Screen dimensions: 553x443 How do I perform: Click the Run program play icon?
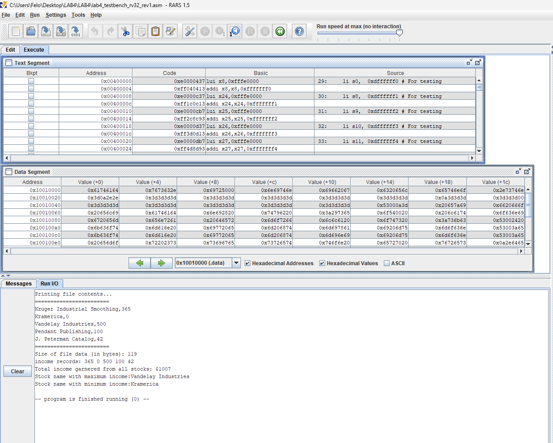pyautogui.click(x=205, y=31)
